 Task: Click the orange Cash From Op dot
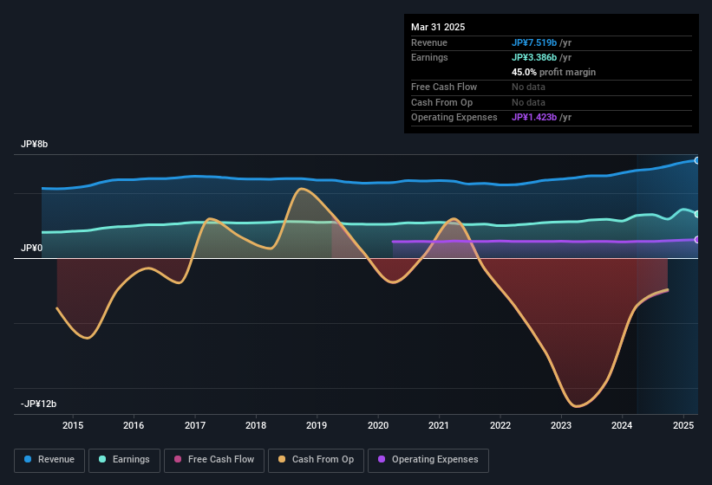tap(282, 459)
